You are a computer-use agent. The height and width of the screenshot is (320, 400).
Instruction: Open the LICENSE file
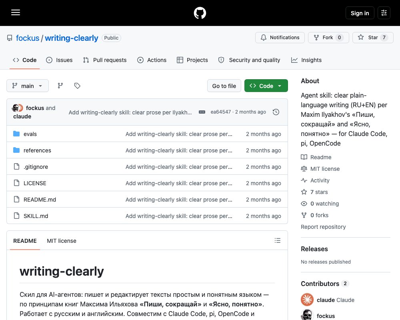tap(35, 183)
